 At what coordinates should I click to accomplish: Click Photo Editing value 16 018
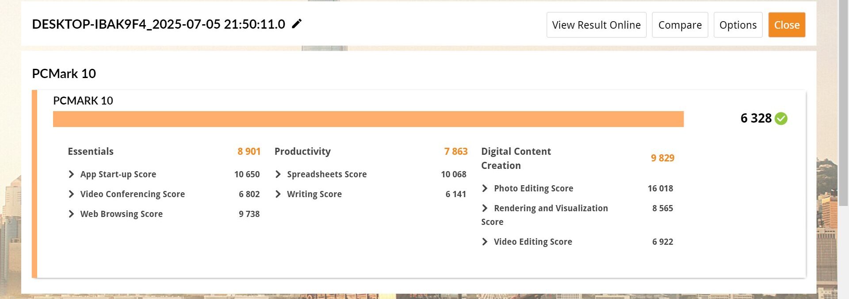click(x=661, y=188)
